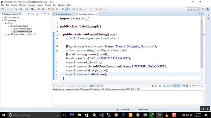Toggle Scroll Lock in Console toolbar
This screenshot has width=211, height=118.
(x=168, y=86)
